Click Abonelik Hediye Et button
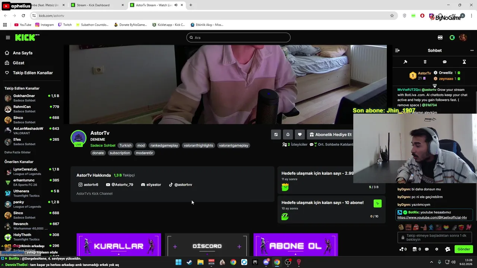477x268 pixels. 330,135
